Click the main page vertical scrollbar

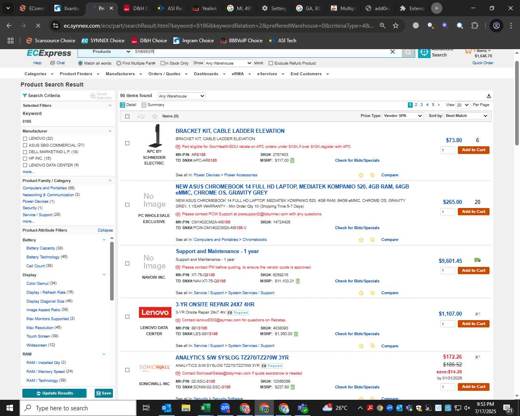point(517,103)
